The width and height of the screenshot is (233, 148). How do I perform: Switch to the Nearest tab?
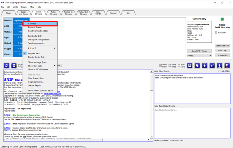coord(113,13)
